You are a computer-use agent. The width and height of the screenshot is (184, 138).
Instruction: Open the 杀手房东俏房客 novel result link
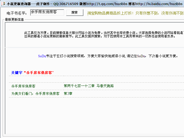coord(23,86)
